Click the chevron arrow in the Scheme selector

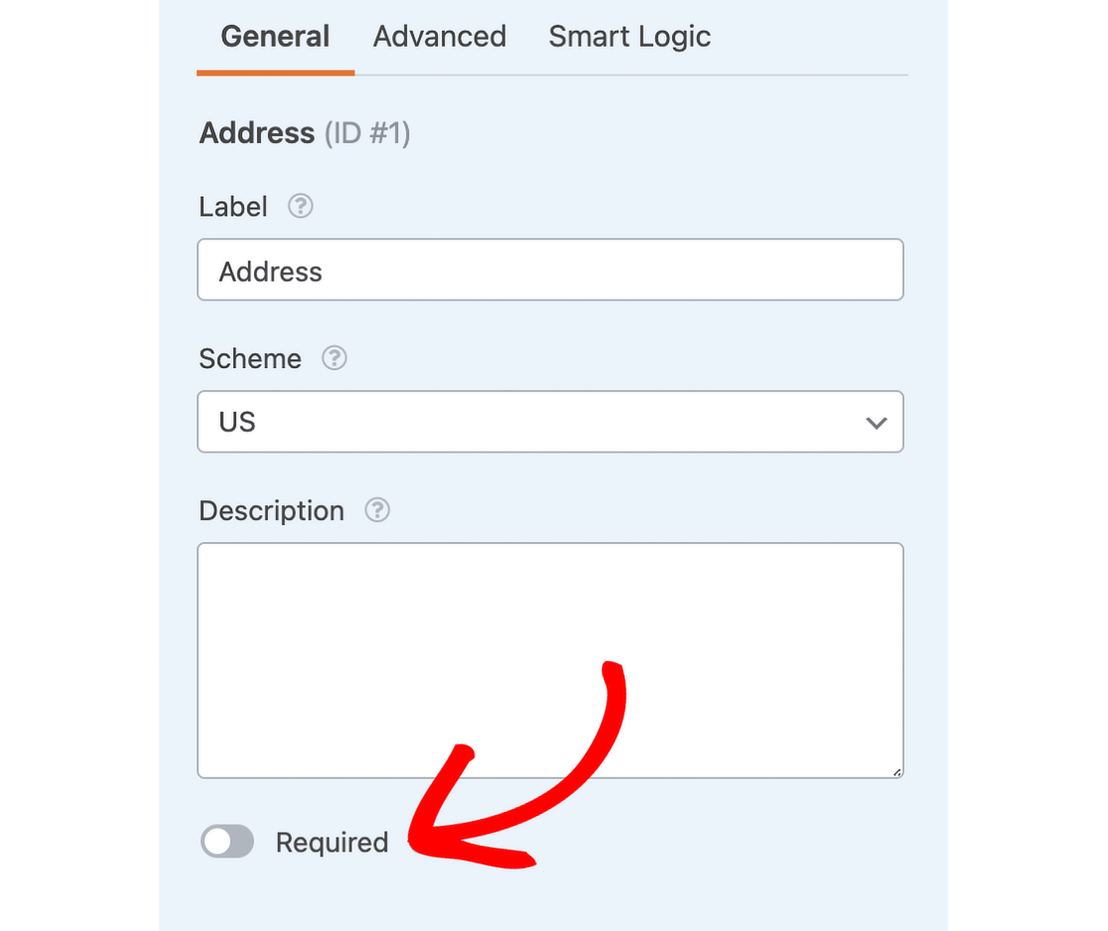click(x=876, y=422)
